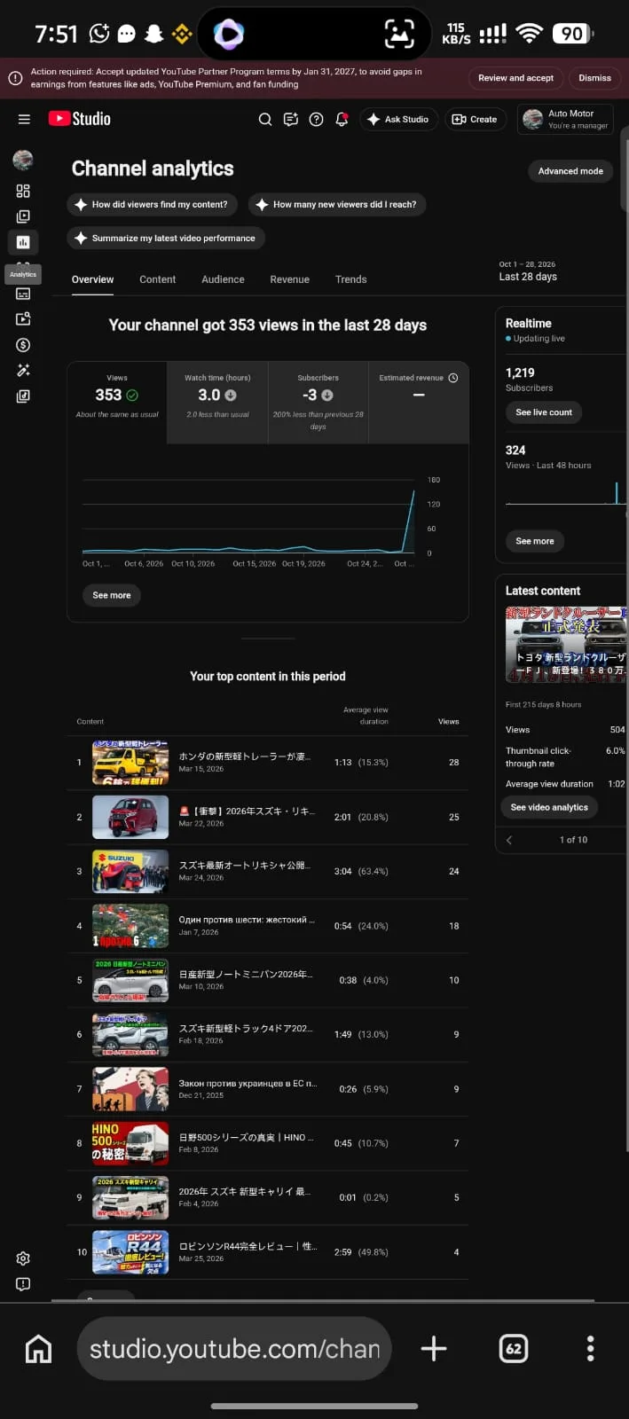This screenshot has width=629, height=1419.
Task: Open the browser URL bar
Action: [234, 1349]
